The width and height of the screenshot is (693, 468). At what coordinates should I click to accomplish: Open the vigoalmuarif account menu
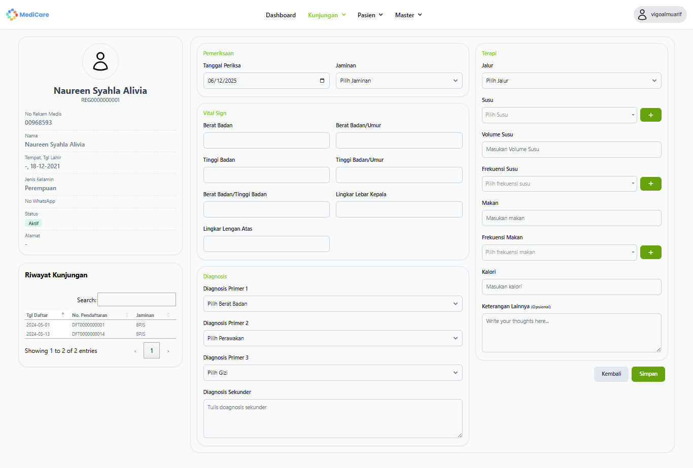660,15
